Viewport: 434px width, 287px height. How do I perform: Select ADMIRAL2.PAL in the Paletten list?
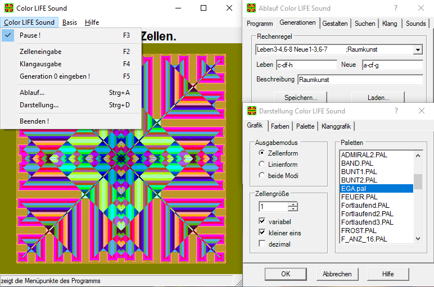[377, 155]
